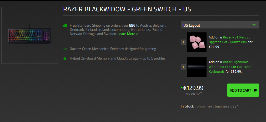Open the US Layout dropdown
This screenshot has height=122, width=266.
click(216, 25)
